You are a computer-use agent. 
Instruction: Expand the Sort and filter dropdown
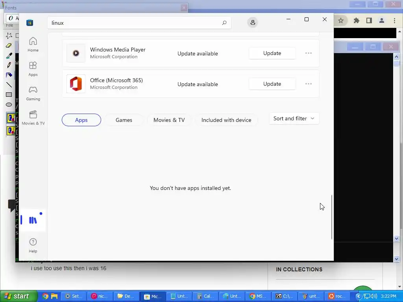click(x=294, y=118)
